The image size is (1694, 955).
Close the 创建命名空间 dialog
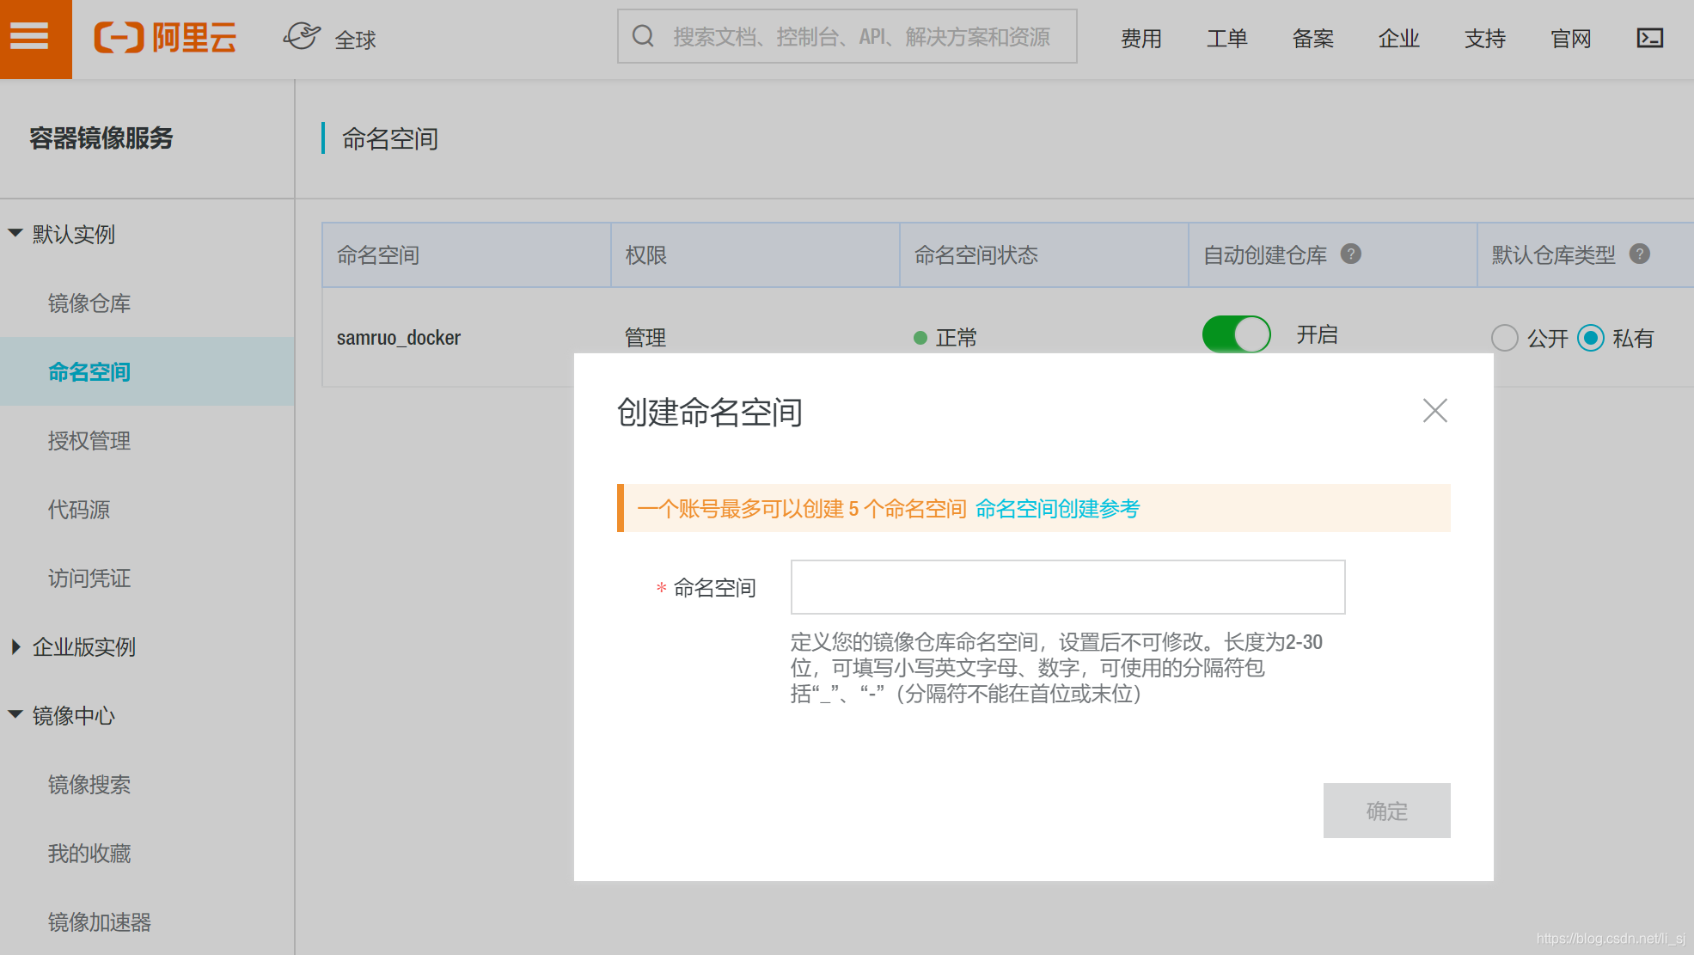pos(1434,411)
